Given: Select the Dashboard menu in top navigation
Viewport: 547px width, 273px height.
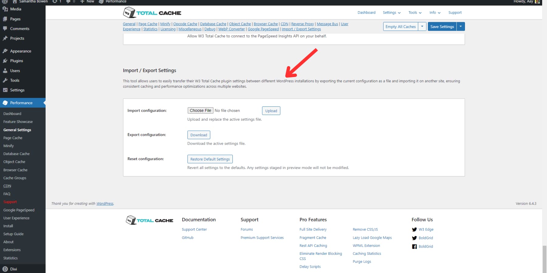Looking at the screenshot, I should point(366,12).
